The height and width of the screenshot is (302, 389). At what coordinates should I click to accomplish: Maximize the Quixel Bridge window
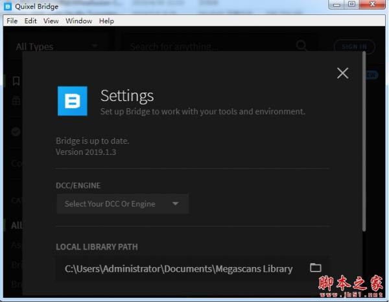351,5
